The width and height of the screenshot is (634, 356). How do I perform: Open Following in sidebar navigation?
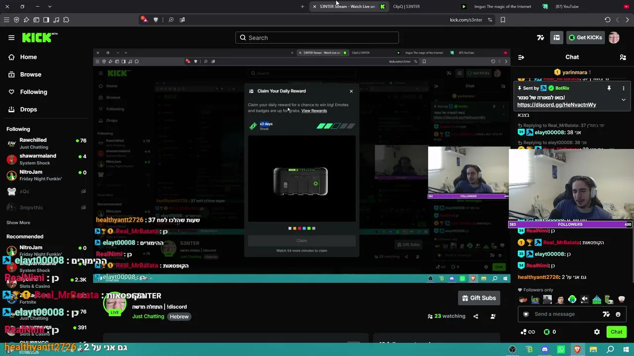point(28,92)
